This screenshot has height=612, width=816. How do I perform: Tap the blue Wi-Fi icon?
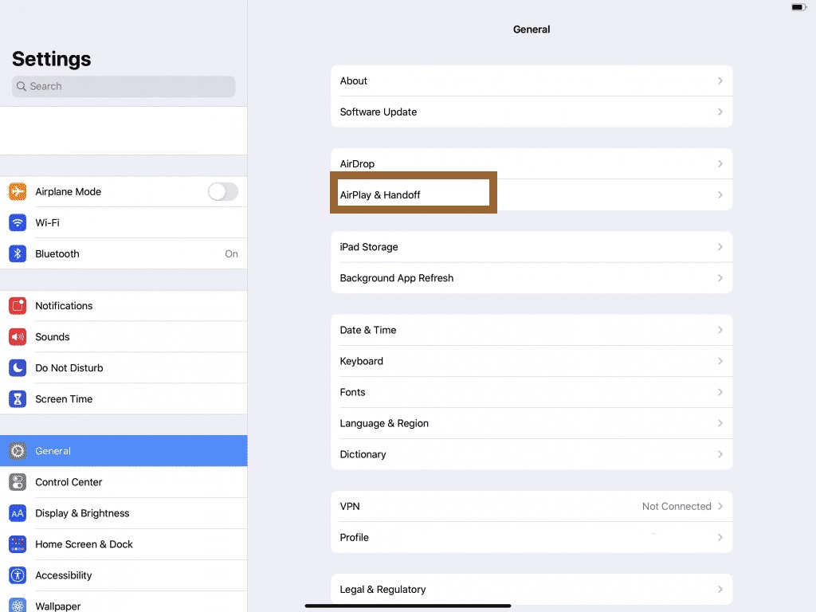tap(18, 223)
